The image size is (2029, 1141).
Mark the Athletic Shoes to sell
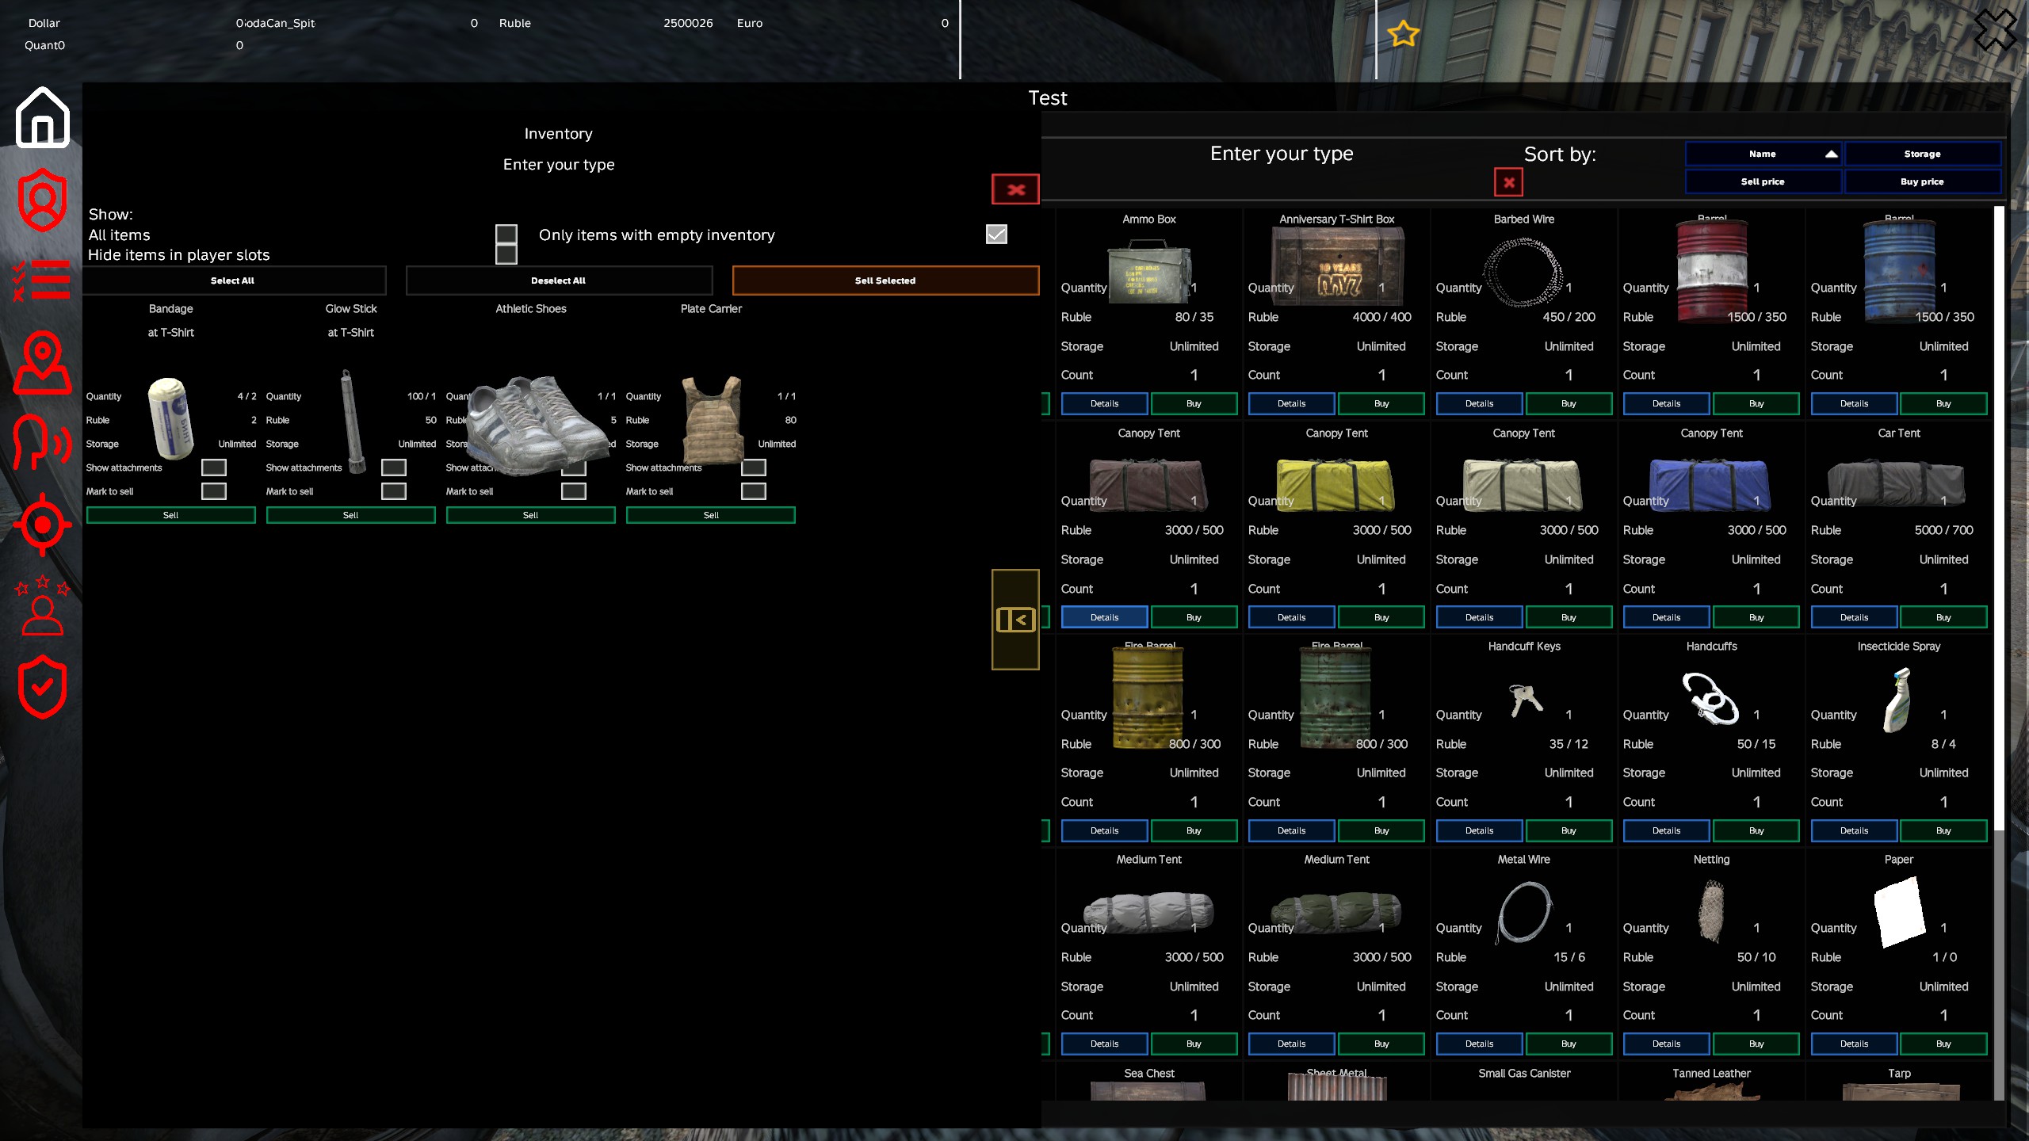click(574, 491)
